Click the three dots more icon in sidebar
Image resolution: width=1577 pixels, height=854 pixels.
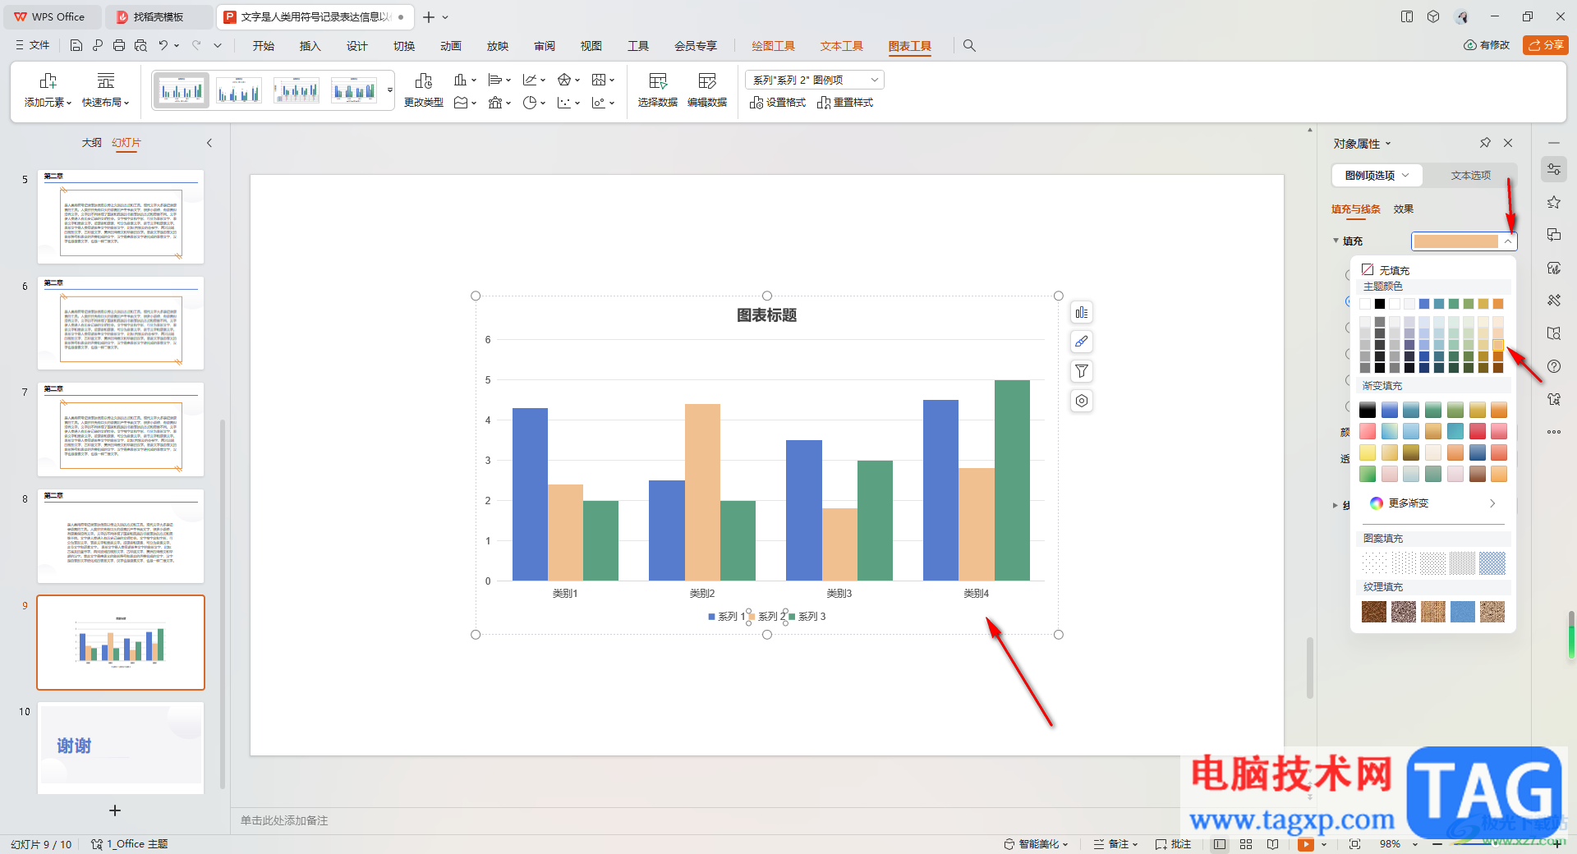click(1554, 432)
